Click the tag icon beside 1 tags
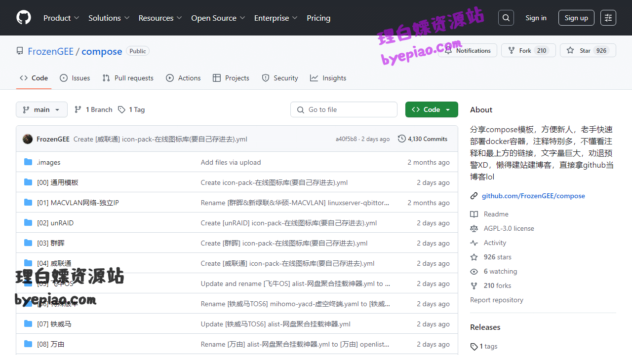Screen dimensions: 632x355 click(x=474, y=347)
